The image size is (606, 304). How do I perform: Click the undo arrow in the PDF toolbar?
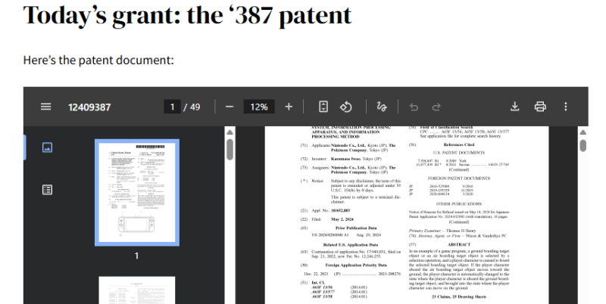414,107
